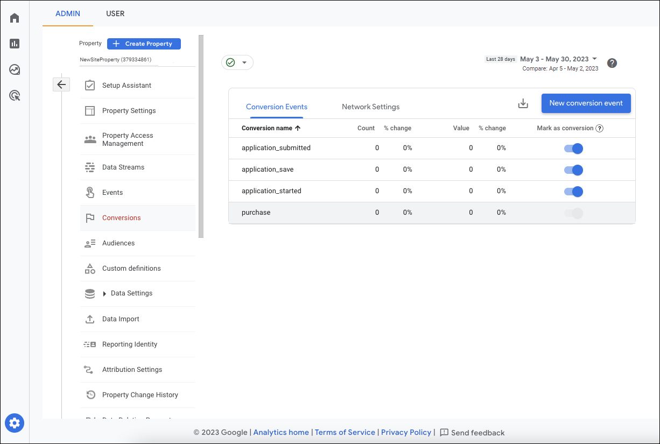This screenshot has height=444, width=660.
Task: Download the conversion events table
Action: click(x=523, y=103)
